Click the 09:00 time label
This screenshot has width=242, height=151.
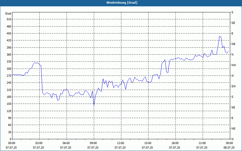pos(93,143)
